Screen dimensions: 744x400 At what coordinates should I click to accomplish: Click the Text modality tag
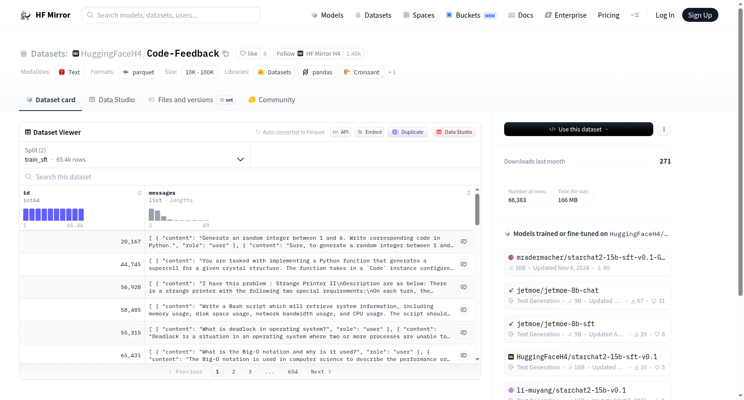(69, 72)
